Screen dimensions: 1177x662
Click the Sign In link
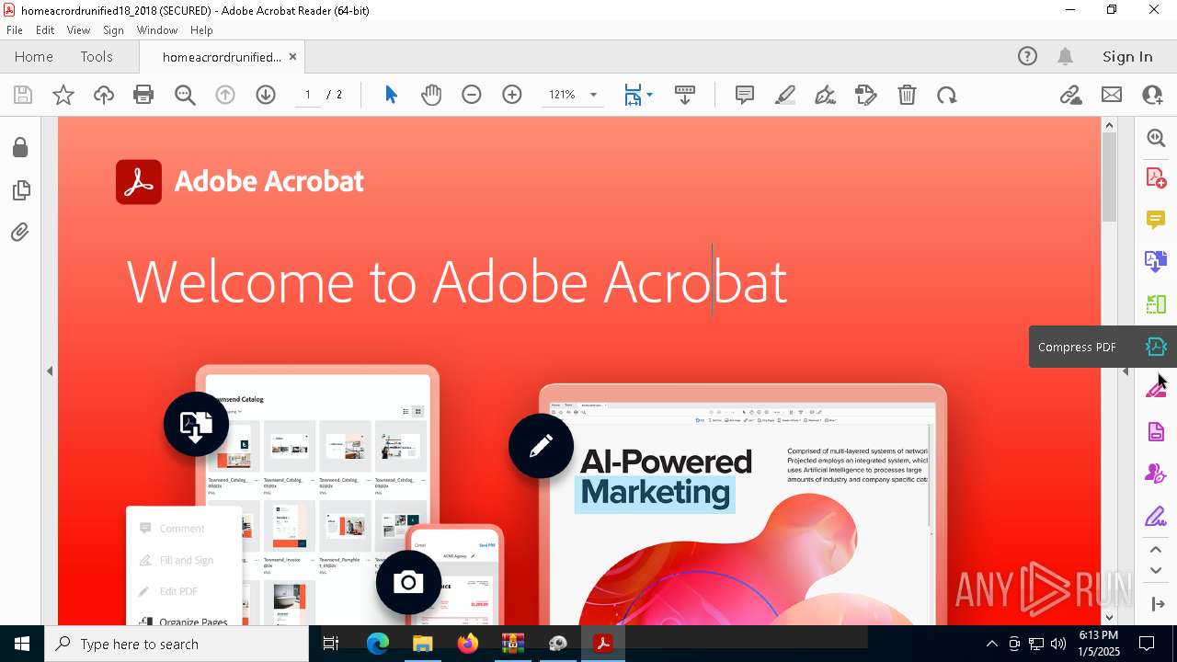1127,57
